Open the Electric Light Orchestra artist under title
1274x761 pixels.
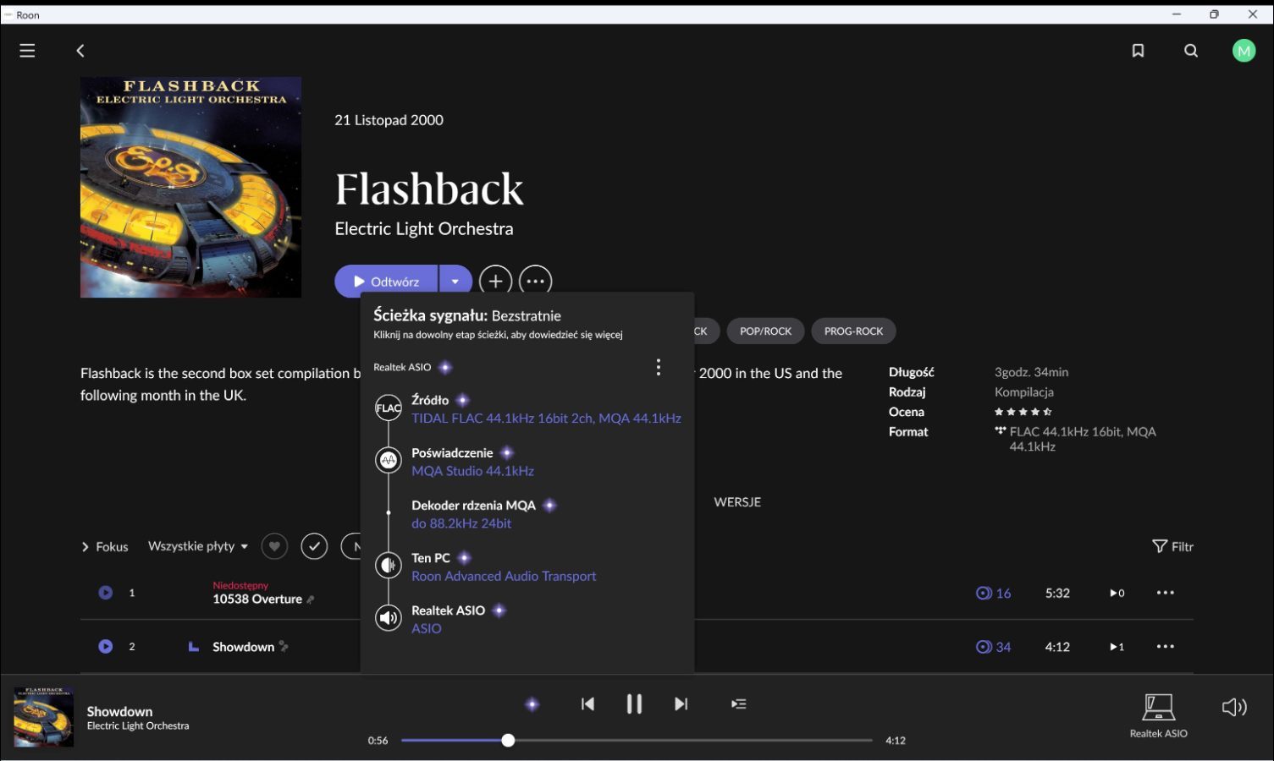coord(423,228)
